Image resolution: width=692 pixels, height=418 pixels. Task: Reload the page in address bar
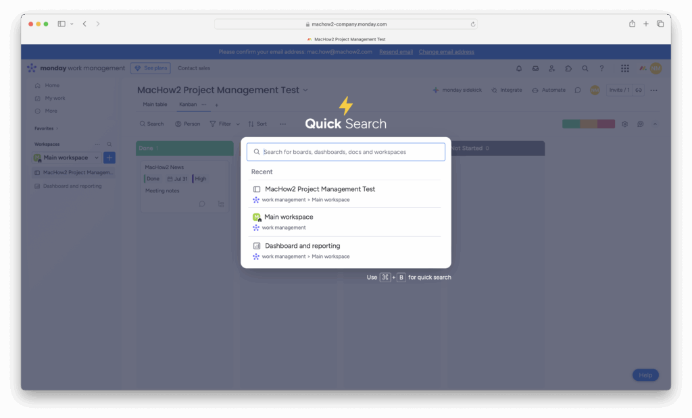click(x=472, y=24)
